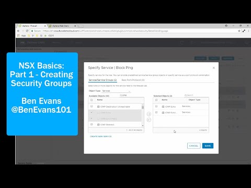Image resolution: width=251 pixels, height=188 pixels.
Task: Click the ICMP Redirect service icon
Action: (98, 124)
